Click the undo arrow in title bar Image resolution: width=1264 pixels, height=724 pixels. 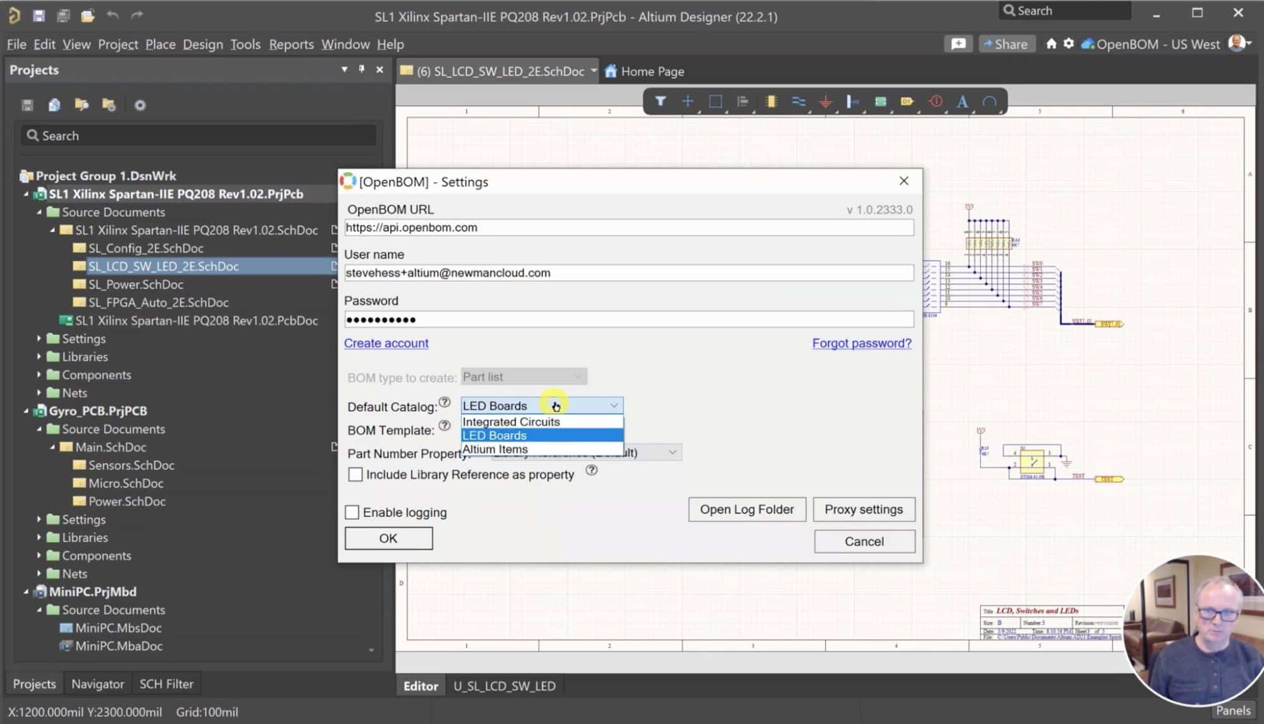click(113, 15)
